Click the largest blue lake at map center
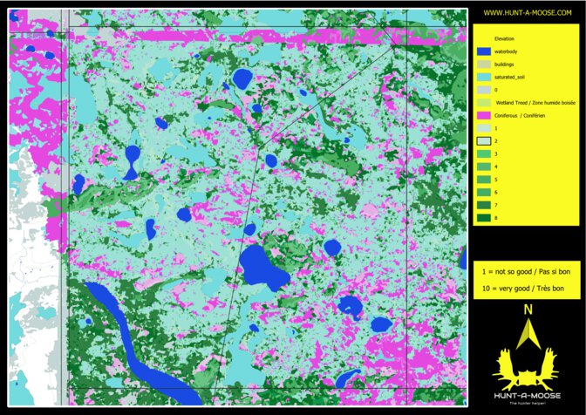586x415 pixels. coord(262,269)
